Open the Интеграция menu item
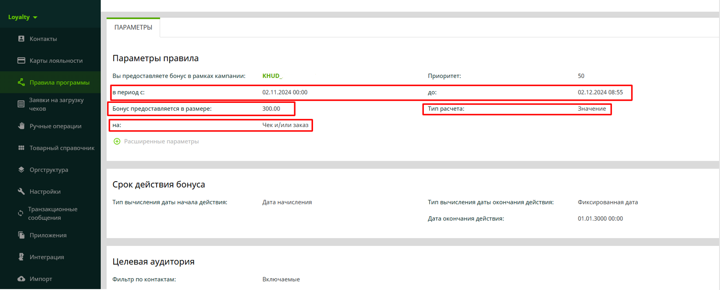 [x=47, y=257]
